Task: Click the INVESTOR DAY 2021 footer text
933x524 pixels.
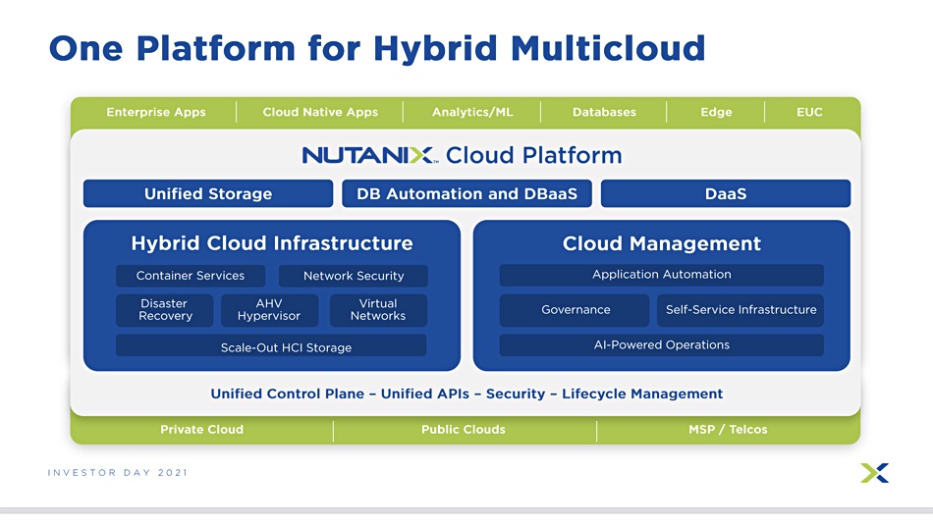Action: [x=118, y=473]
